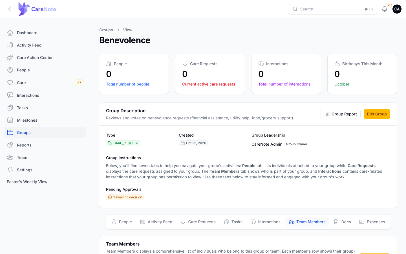Viewport: 406px width, 254px height.
Task: Click Total number of interactions text
Action: 284,84
